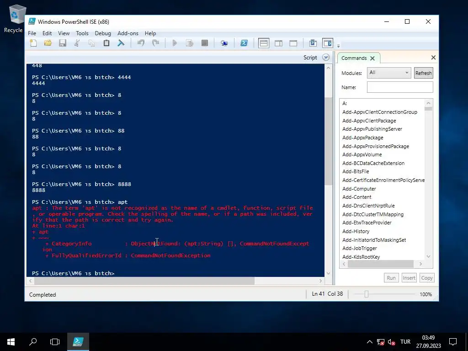Click the Name input field
The height and width of the screenshot is (351, 468).
click(x=400, y=87)
